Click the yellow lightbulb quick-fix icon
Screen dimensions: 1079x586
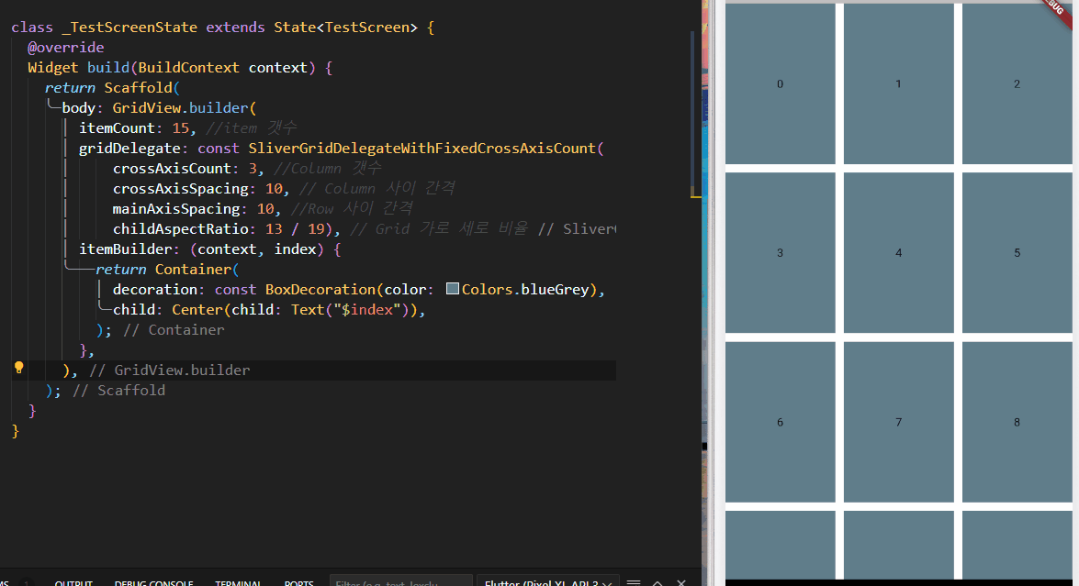coord(18,369)
